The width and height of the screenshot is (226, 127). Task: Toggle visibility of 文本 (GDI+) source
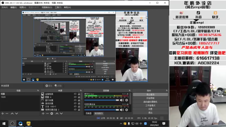pyautogui.click(x=75, y=107)
